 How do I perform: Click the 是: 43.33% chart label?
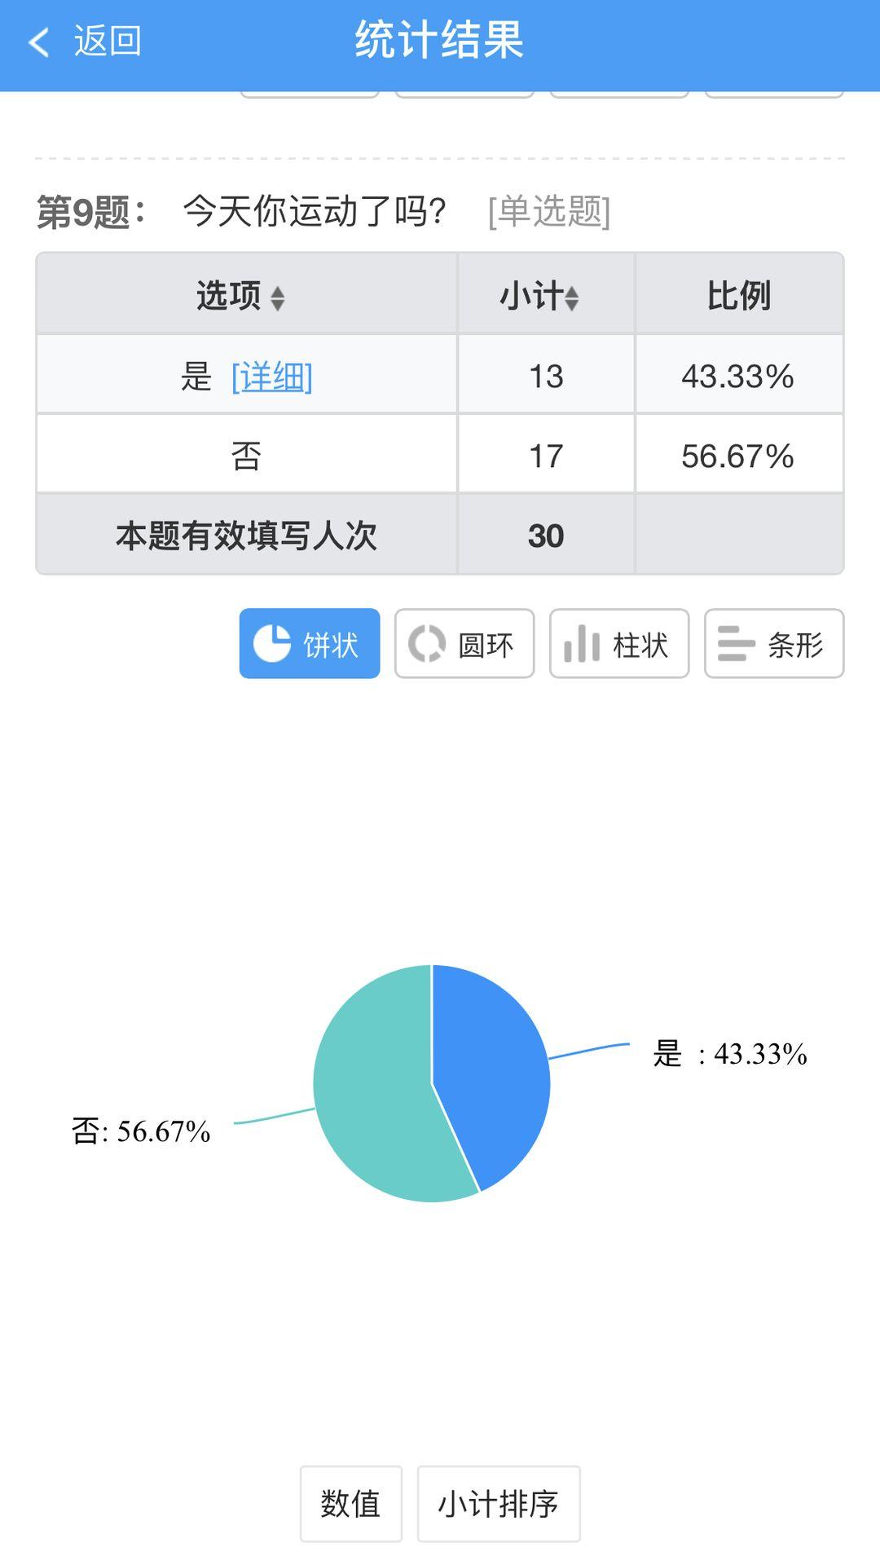pos(730,1054)
